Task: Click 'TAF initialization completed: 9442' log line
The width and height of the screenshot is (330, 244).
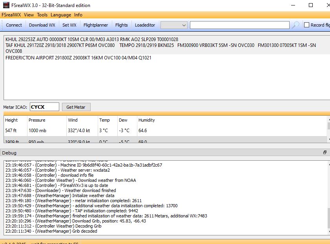Action: (x=72, y=211)
